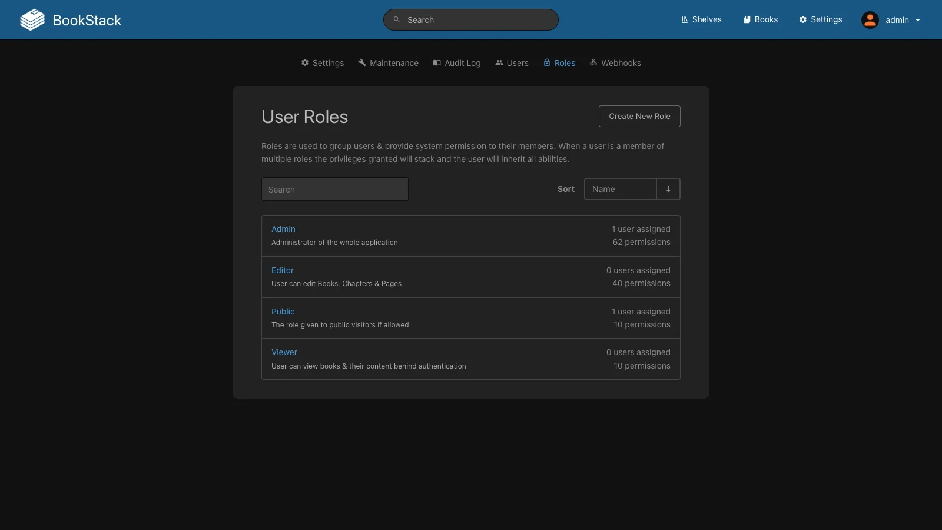Image resolution: width=942 pixels, height=530 pixels.
Task: Click "10 permissions" in Public row
Action: pos(642,324)
